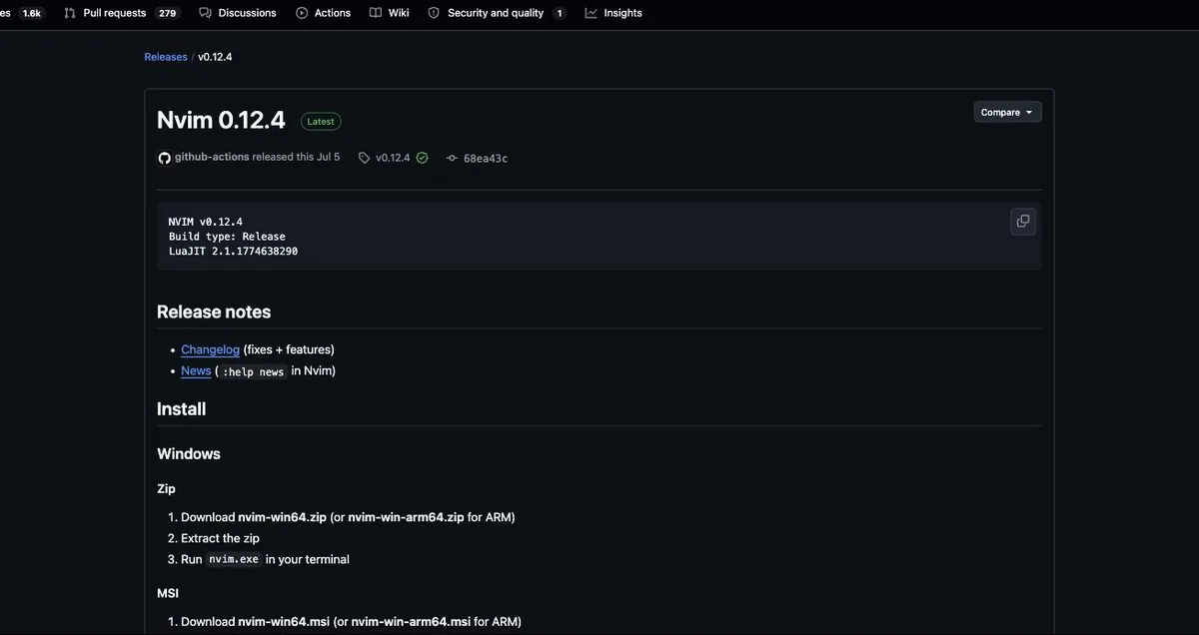This screenshot has width=1199, height=635.
Task: Open commit 68ea43c
Action: tap(486, 158)
